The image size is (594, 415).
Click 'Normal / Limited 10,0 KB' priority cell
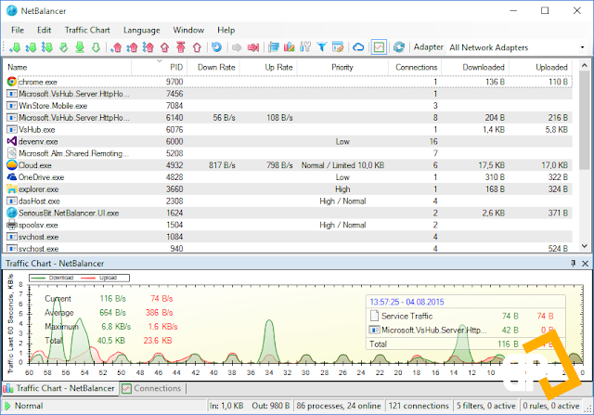pos(342,165)
